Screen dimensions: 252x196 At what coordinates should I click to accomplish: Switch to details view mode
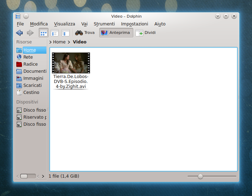pyautogui.click(x=55, y=33)
